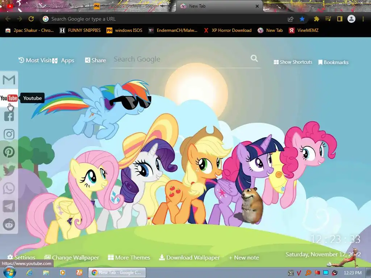Open Chrome three-dot menu
Viewport: 371px width, 278px height.
click(363, 19)
